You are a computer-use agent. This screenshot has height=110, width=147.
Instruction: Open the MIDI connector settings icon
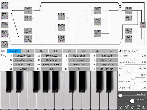pos(132,107)
